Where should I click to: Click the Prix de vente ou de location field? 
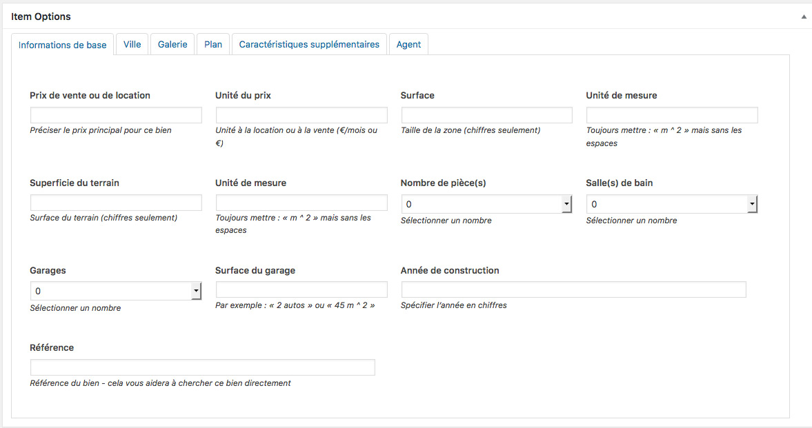point(116,115)
